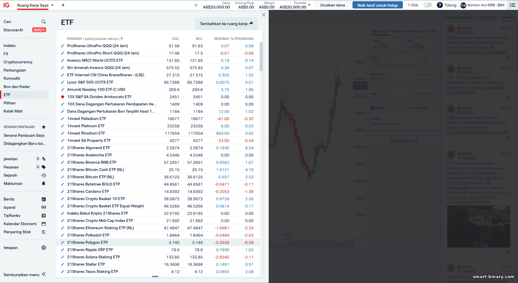Expand the Ruang Kerja Saya workspace dropdown
The image size is (518, 283).
pyautogui.click(x=52, y=6)
